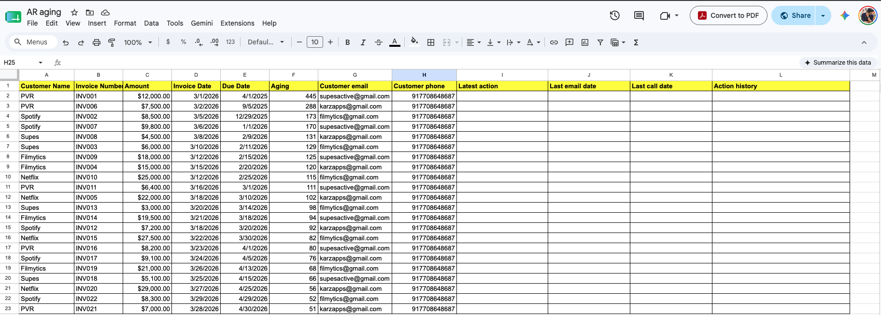Open the Edit menu
The width and height of the screenshot is (881, 315).
[52, 23]
